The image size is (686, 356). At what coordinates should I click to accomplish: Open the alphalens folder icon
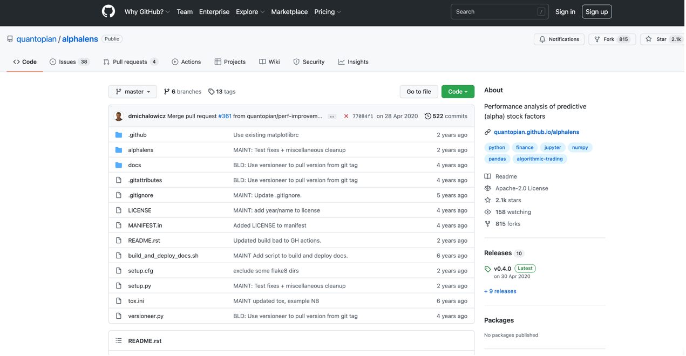click(119, 150)
